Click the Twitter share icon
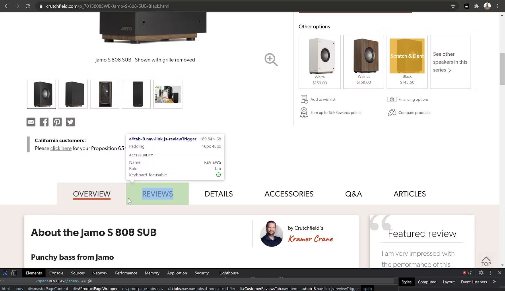 point(70,122)
